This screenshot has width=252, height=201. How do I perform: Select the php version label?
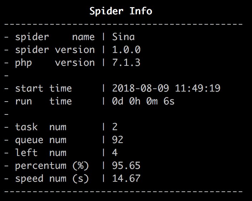(55, 63)
